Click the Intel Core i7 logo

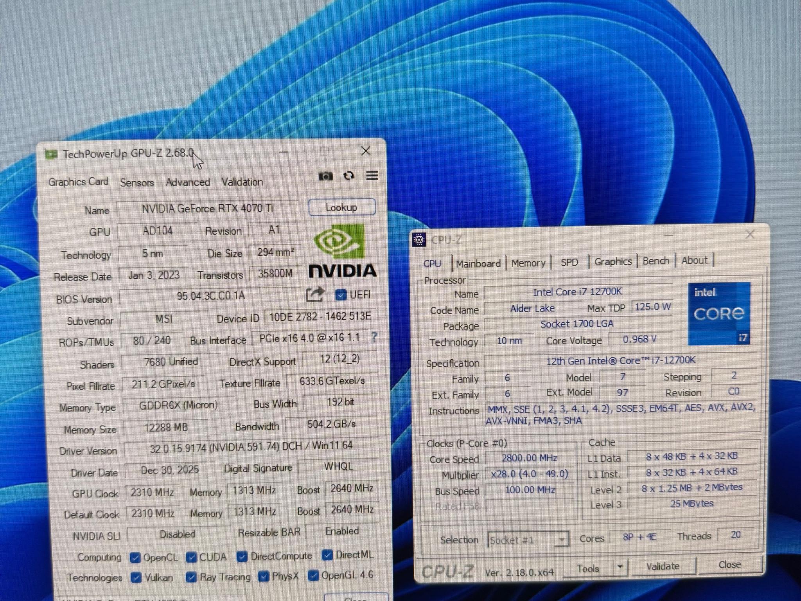719,314
